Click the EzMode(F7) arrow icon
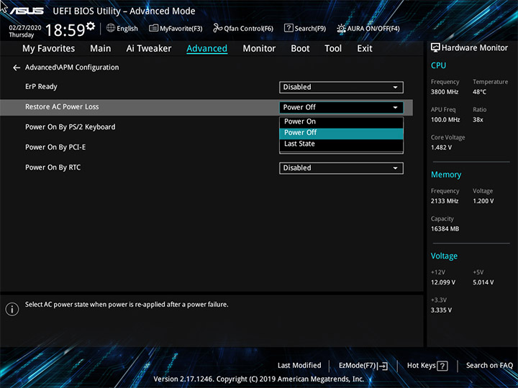This screenshot has height=388, width=518. tap(383, 366)
